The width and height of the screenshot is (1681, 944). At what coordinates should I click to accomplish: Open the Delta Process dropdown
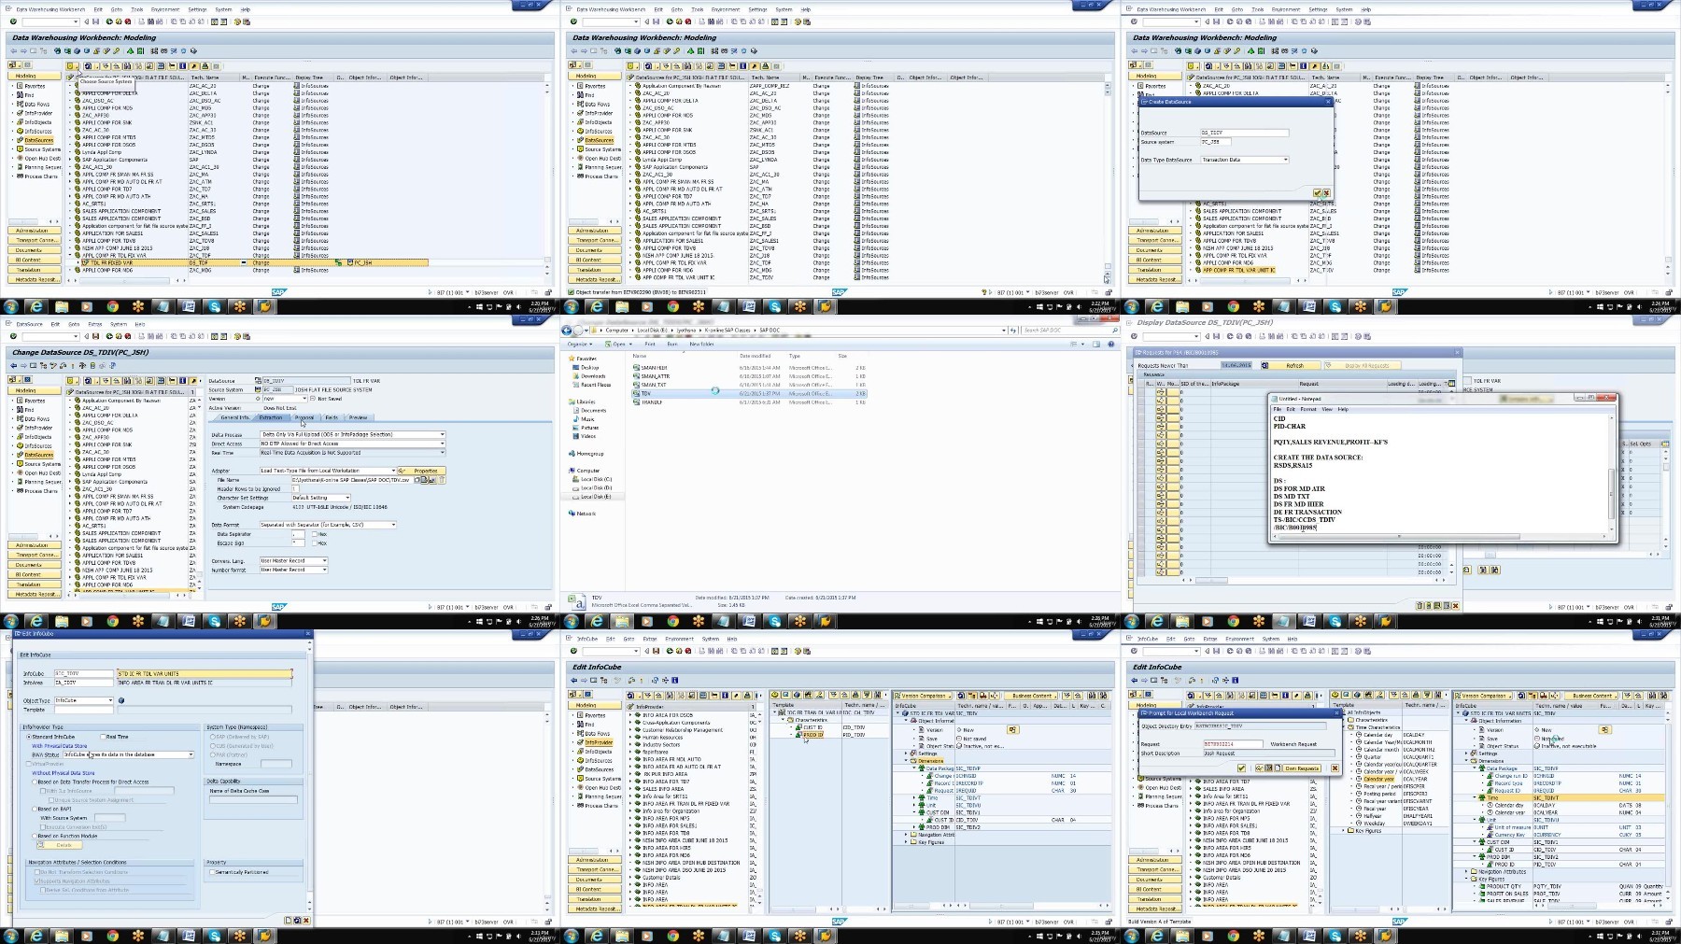coord(443,434)
